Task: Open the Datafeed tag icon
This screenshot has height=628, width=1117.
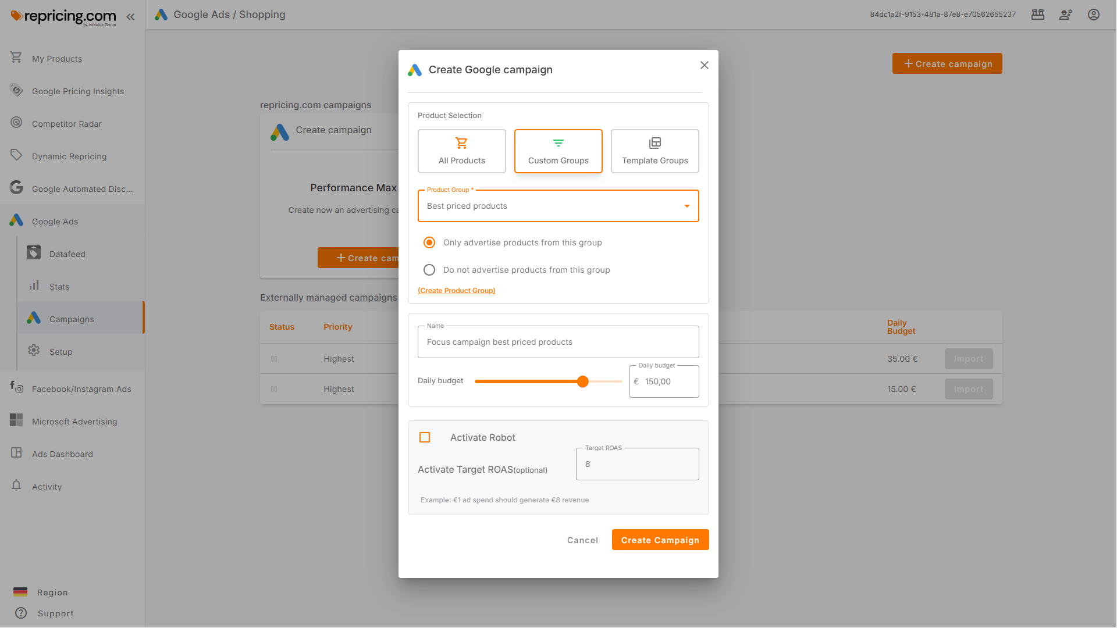Action: (34, 253)
